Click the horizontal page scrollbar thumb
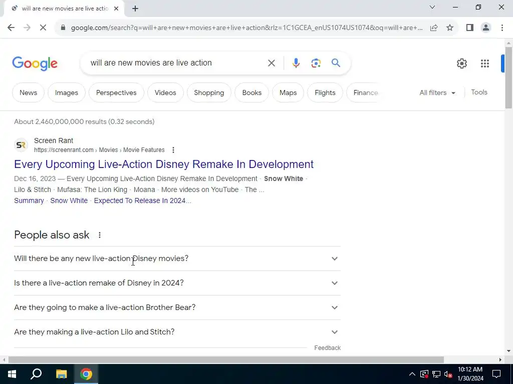This screenshot has width=513, height=384. coord(226,360)
